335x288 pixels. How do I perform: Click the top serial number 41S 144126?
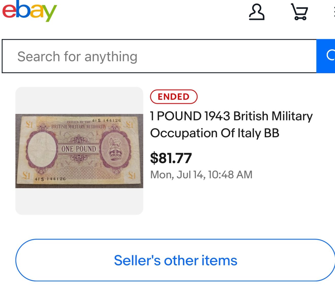(x=106, y=120)
